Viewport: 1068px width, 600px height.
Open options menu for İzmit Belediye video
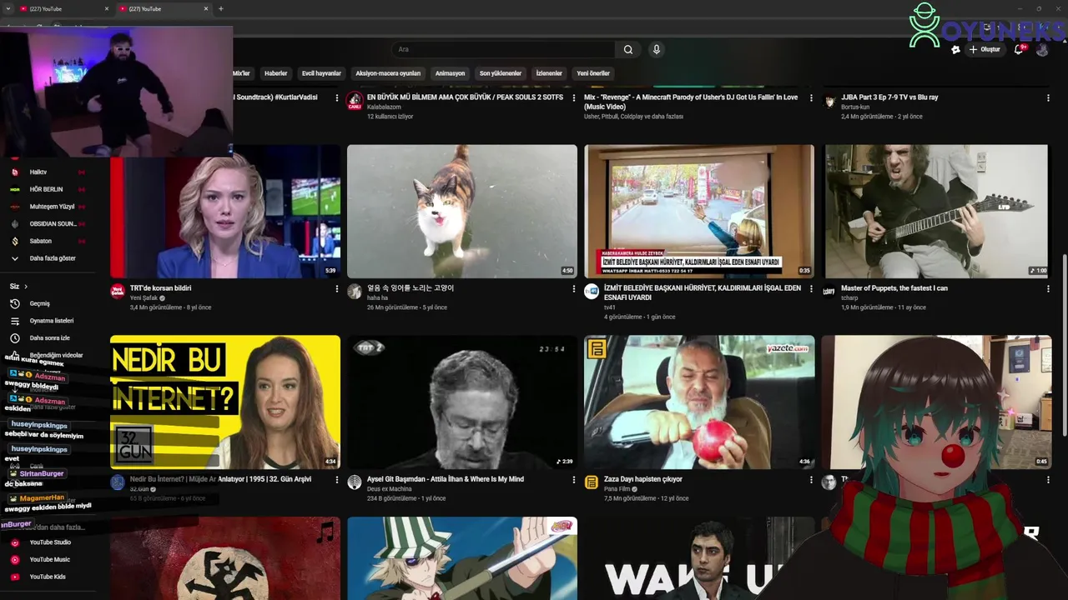point(811,289)
